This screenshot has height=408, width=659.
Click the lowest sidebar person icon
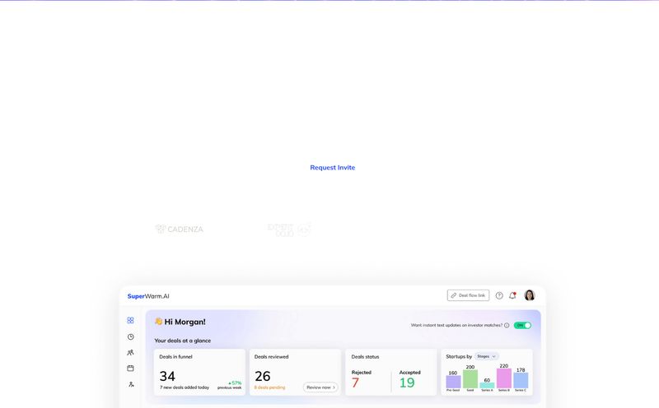tap(131, 384)
